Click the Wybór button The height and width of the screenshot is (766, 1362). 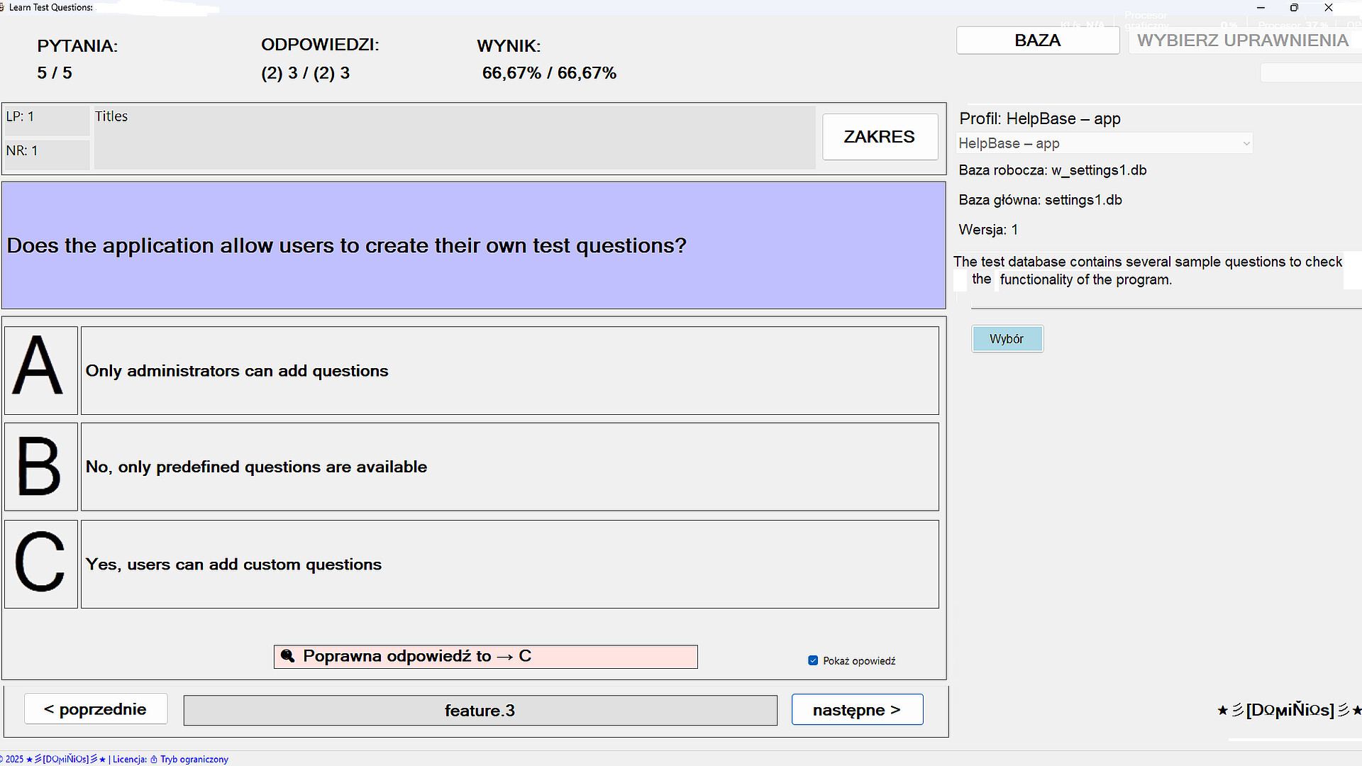pyautogui.click(x=1007, y=338)
